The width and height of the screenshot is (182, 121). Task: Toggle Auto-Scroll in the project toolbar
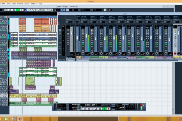click(x=63, y=10)
